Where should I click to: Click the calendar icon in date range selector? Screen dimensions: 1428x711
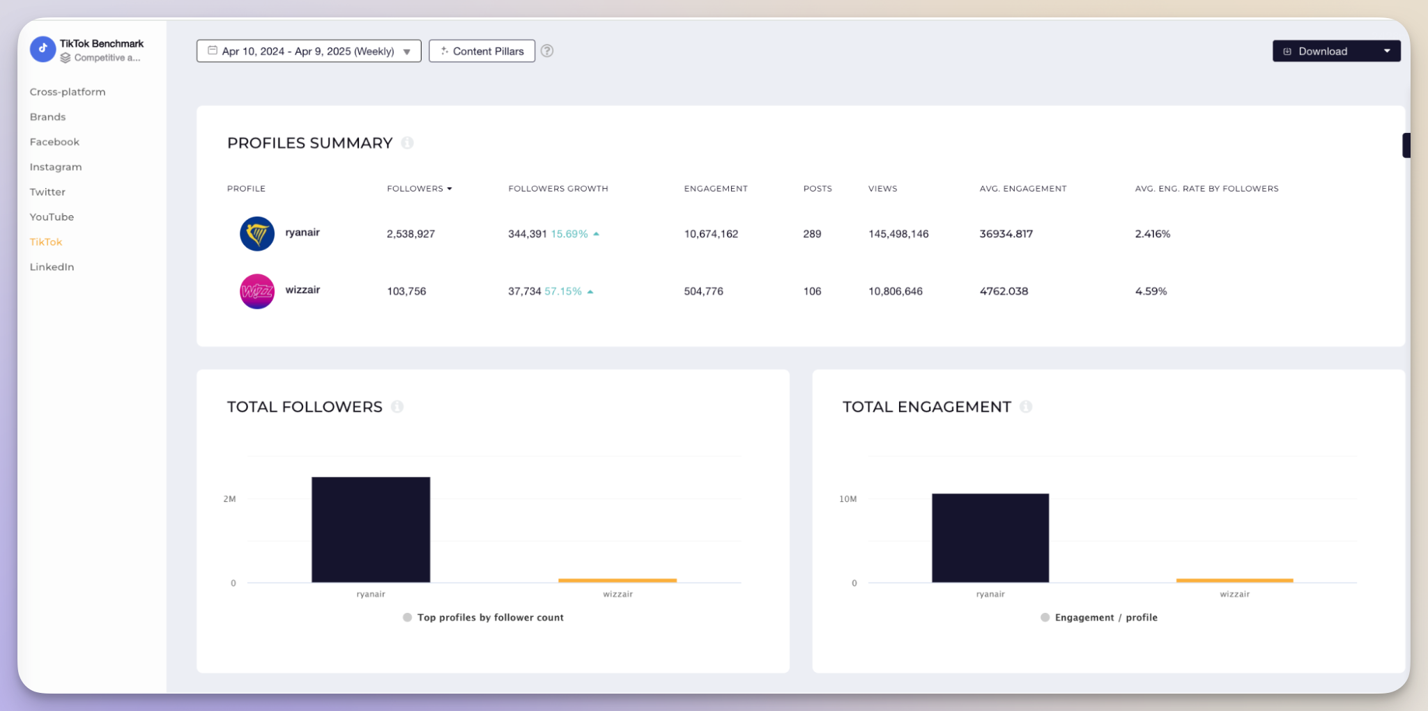pos(213,51)
